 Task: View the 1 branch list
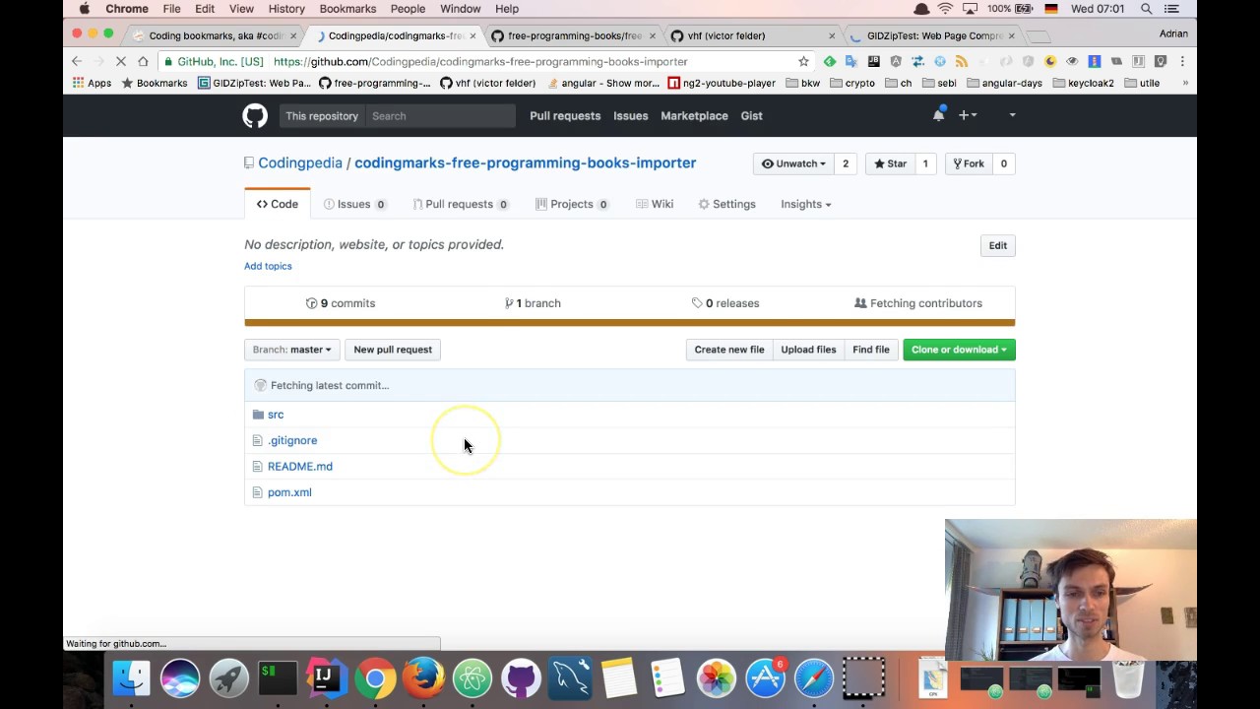(x=533, y=303)
